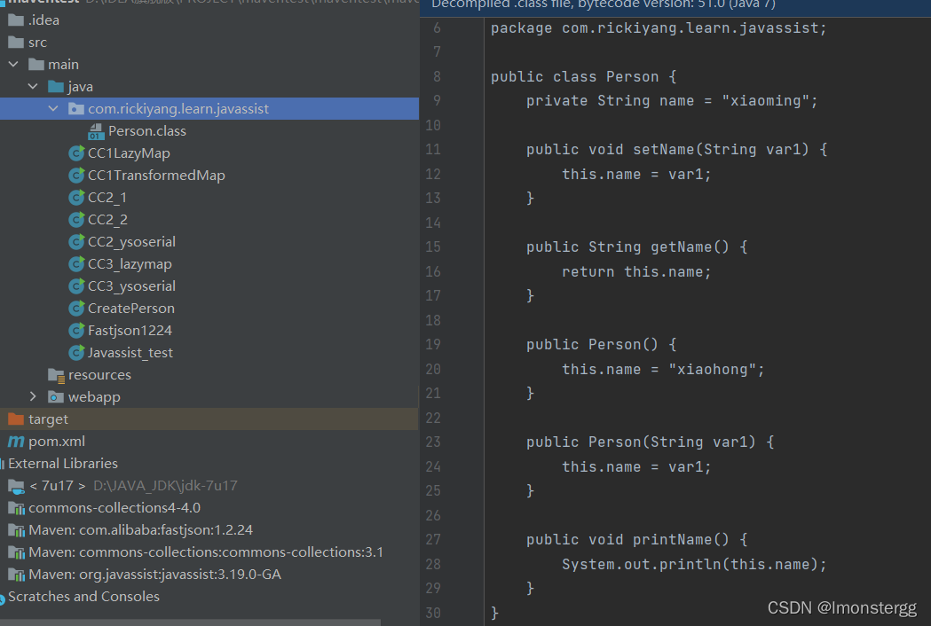Click the D:\JAVA_JDK\jdk-7u17 path text
This screenshot has width=931, height=626.
point(165,486)
